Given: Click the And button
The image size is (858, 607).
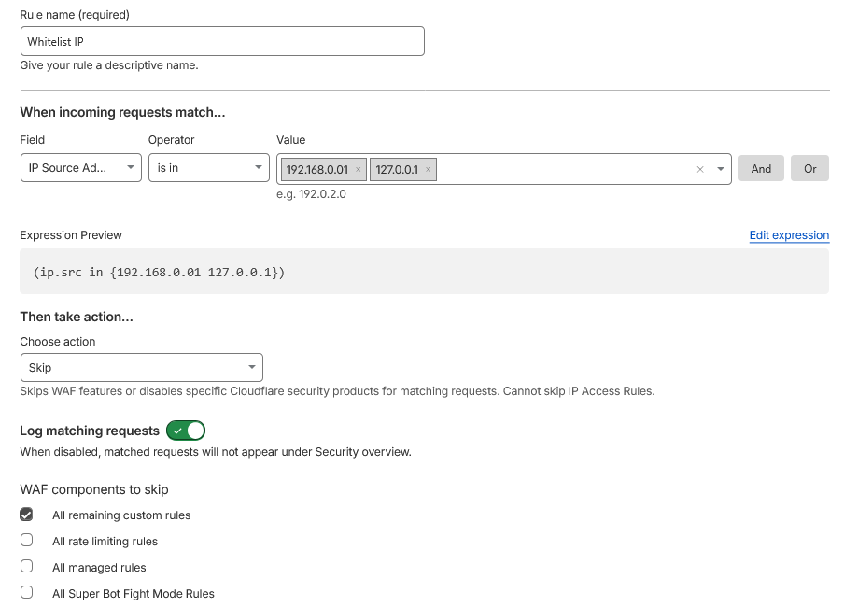Looking at the screenshot, I should pyautogui.click(x=761, y=169).
